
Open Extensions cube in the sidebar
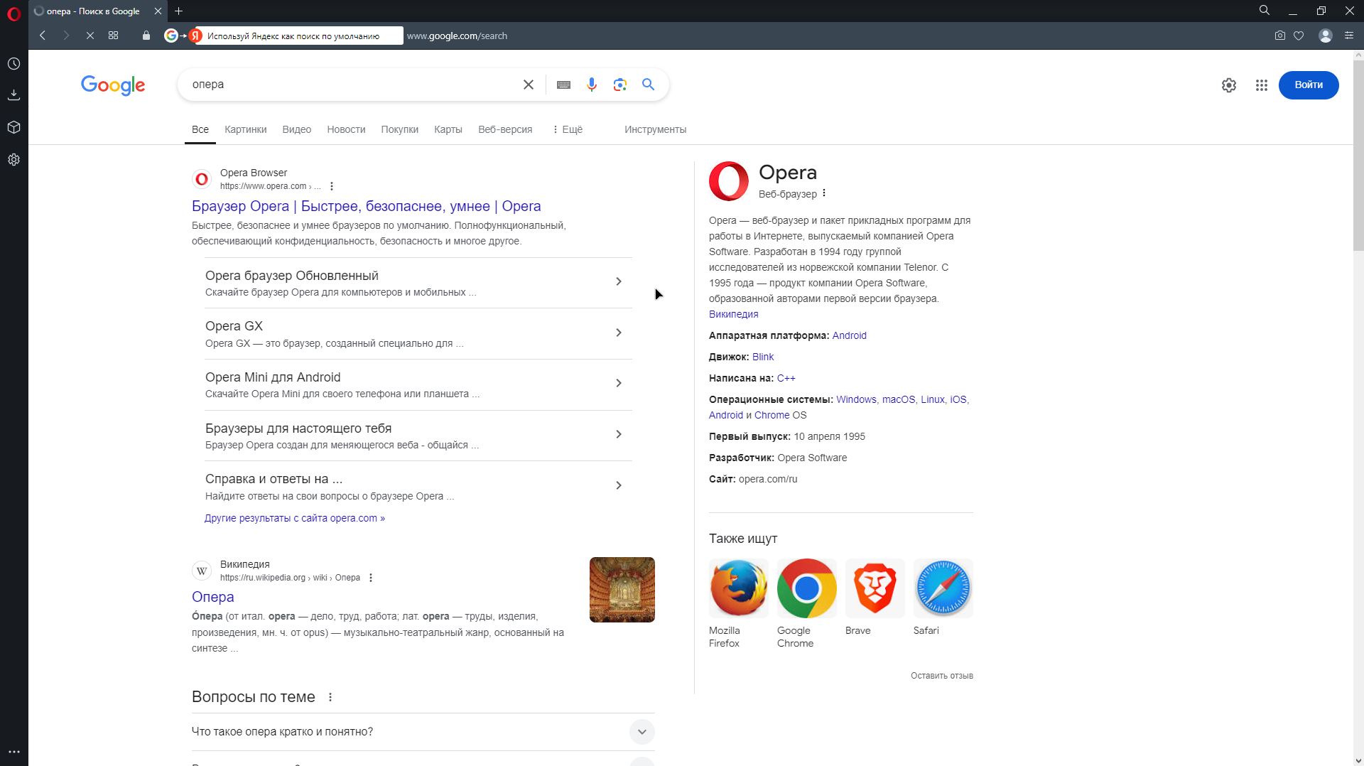13,127
